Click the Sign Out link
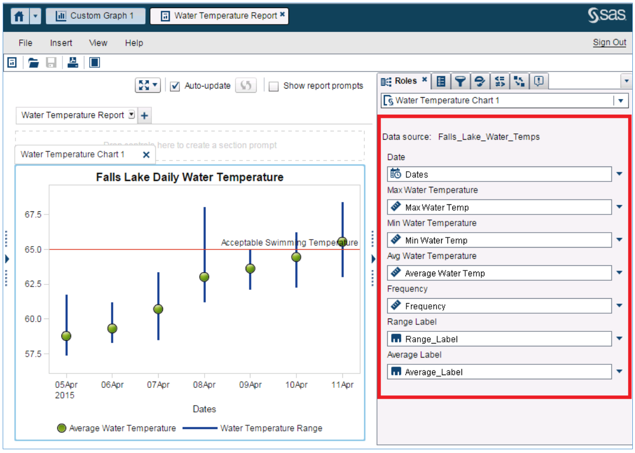Screen dimensions: 635x453 pos(609,43)
